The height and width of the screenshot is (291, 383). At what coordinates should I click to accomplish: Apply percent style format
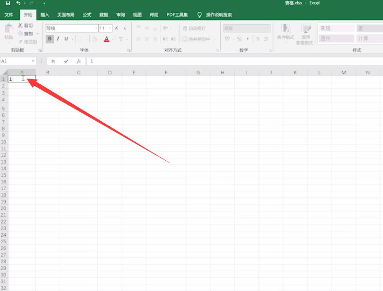click(239, 39)
